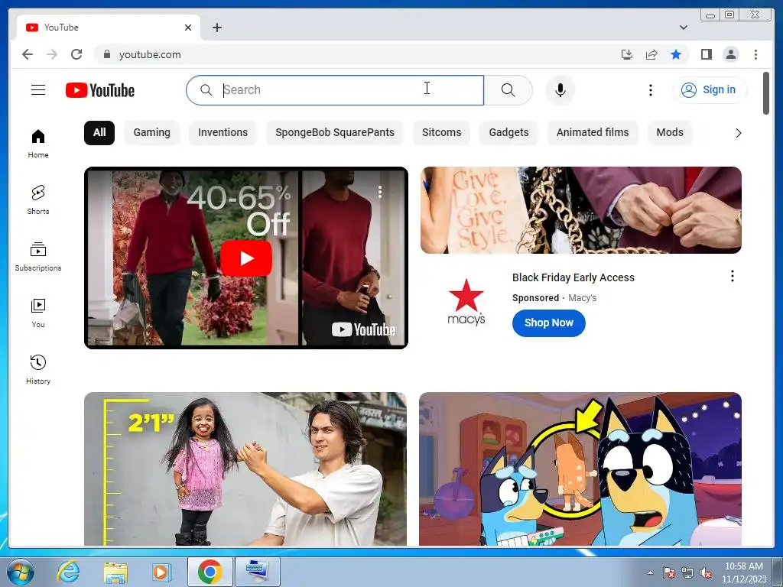
Task: Go to Home in sidebar
Action: (x=38, y=143)
